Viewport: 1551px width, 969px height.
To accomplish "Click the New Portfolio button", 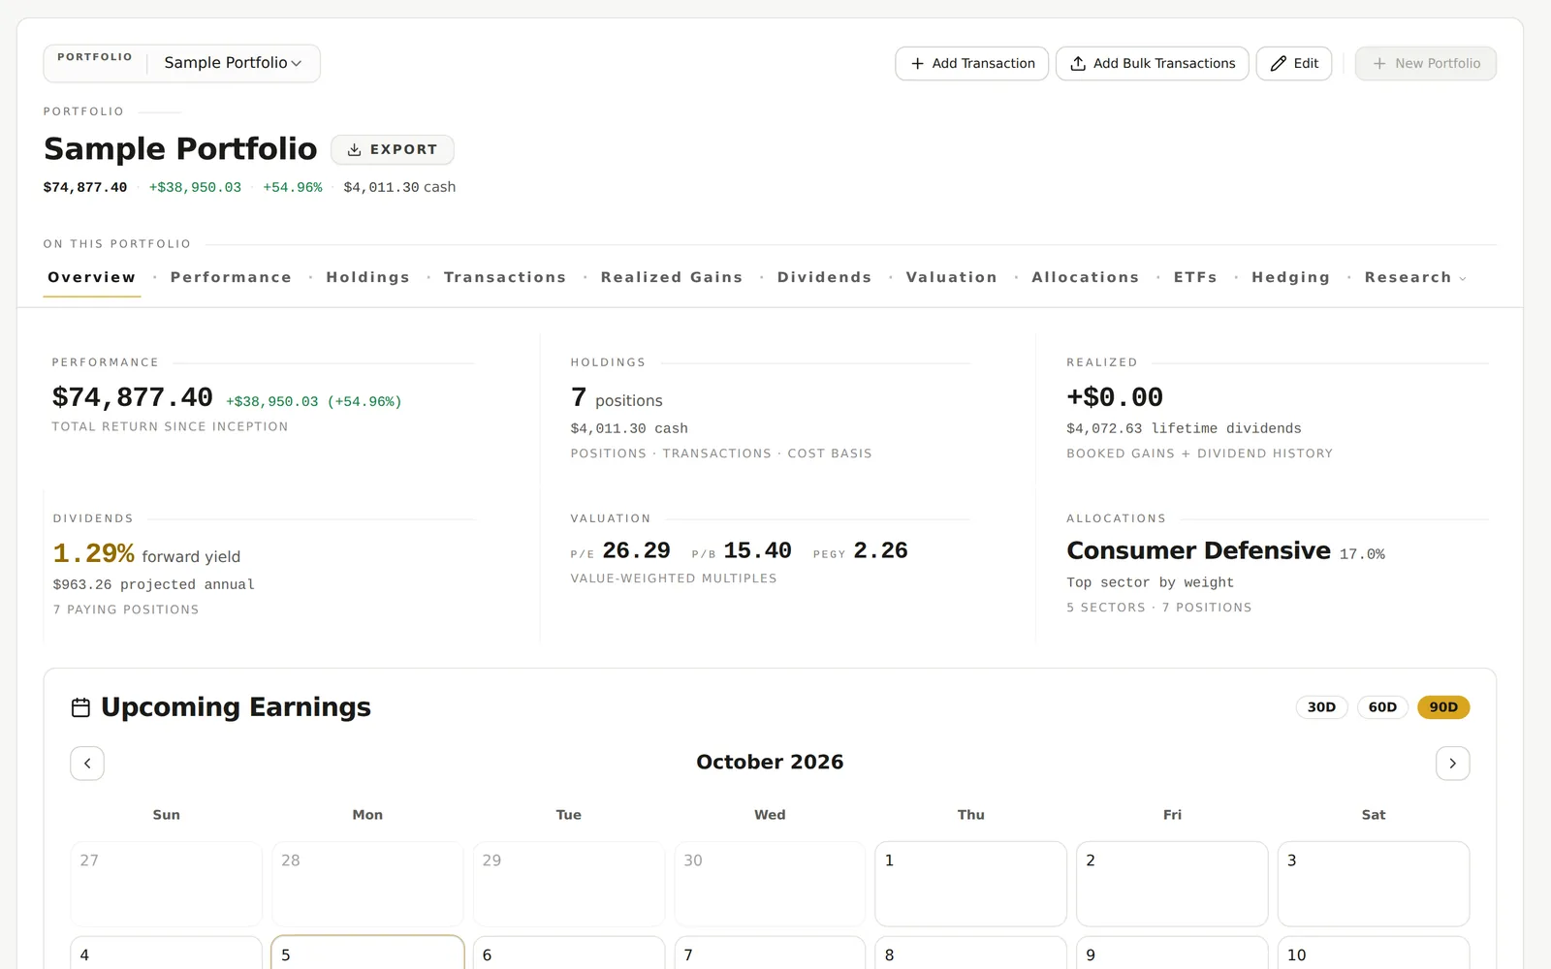I will [1425, 64].
